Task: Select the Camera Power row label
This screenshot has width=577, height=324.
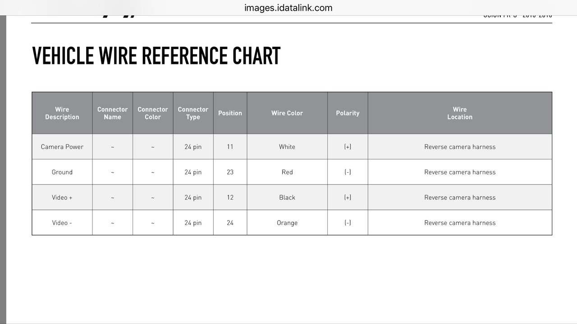Action: 62,147
